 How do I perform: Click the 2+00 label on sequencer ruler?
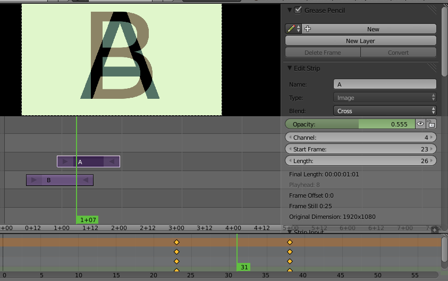coord(119,228)
